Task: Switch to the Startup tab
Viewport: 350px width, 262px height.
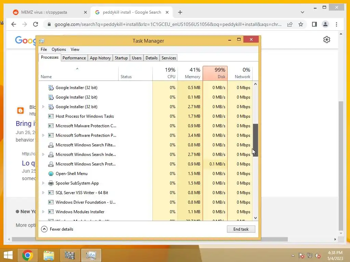Action: tap(121, 58)
